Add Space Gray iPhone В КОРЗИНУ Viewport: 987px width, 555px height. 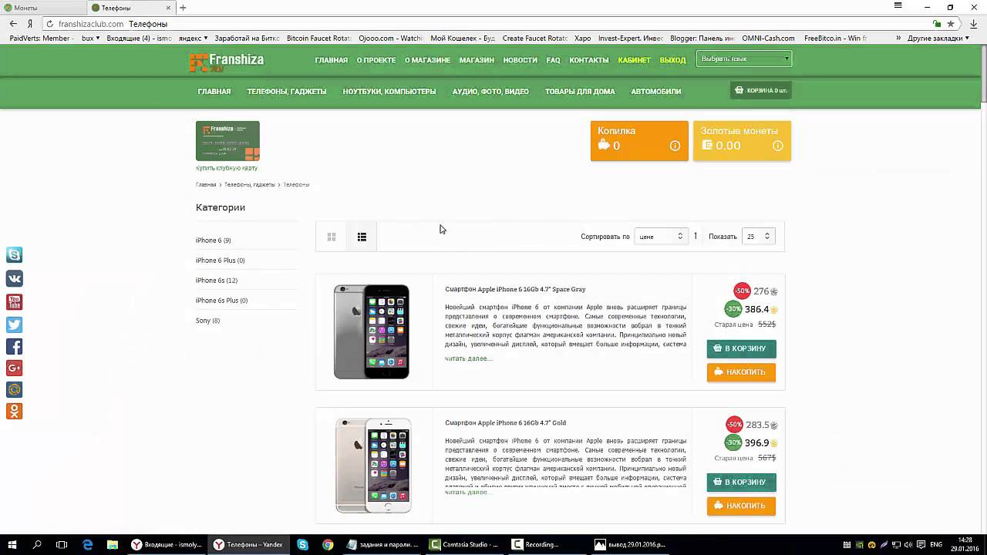(x=741, y=348)
